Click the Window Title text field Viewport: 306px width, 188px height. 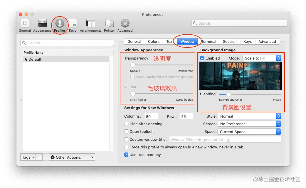pos(225,140)
